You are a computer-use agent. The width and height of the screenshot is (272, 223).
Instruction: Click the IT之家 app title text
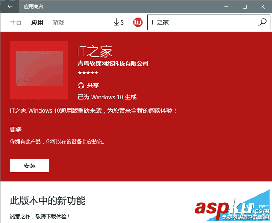[x=95, y=51]
